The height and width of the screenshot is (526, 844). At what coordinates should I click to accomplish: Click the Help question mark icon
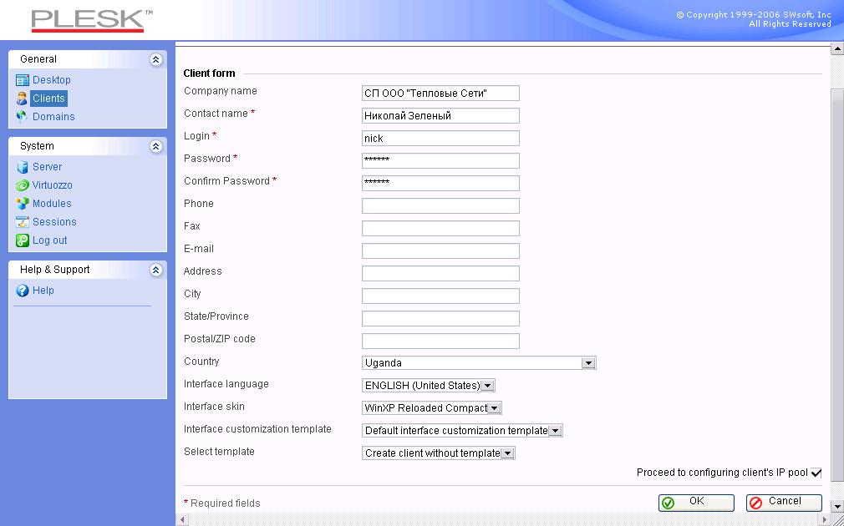click(x=23, y=291)
